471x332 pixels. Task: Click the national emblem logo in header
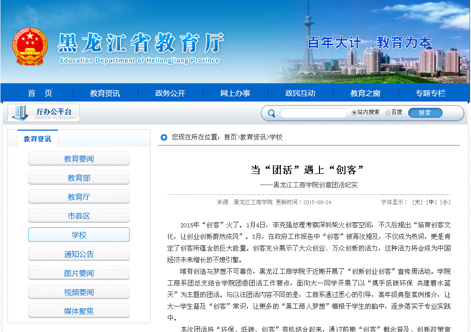click(29, 46)
